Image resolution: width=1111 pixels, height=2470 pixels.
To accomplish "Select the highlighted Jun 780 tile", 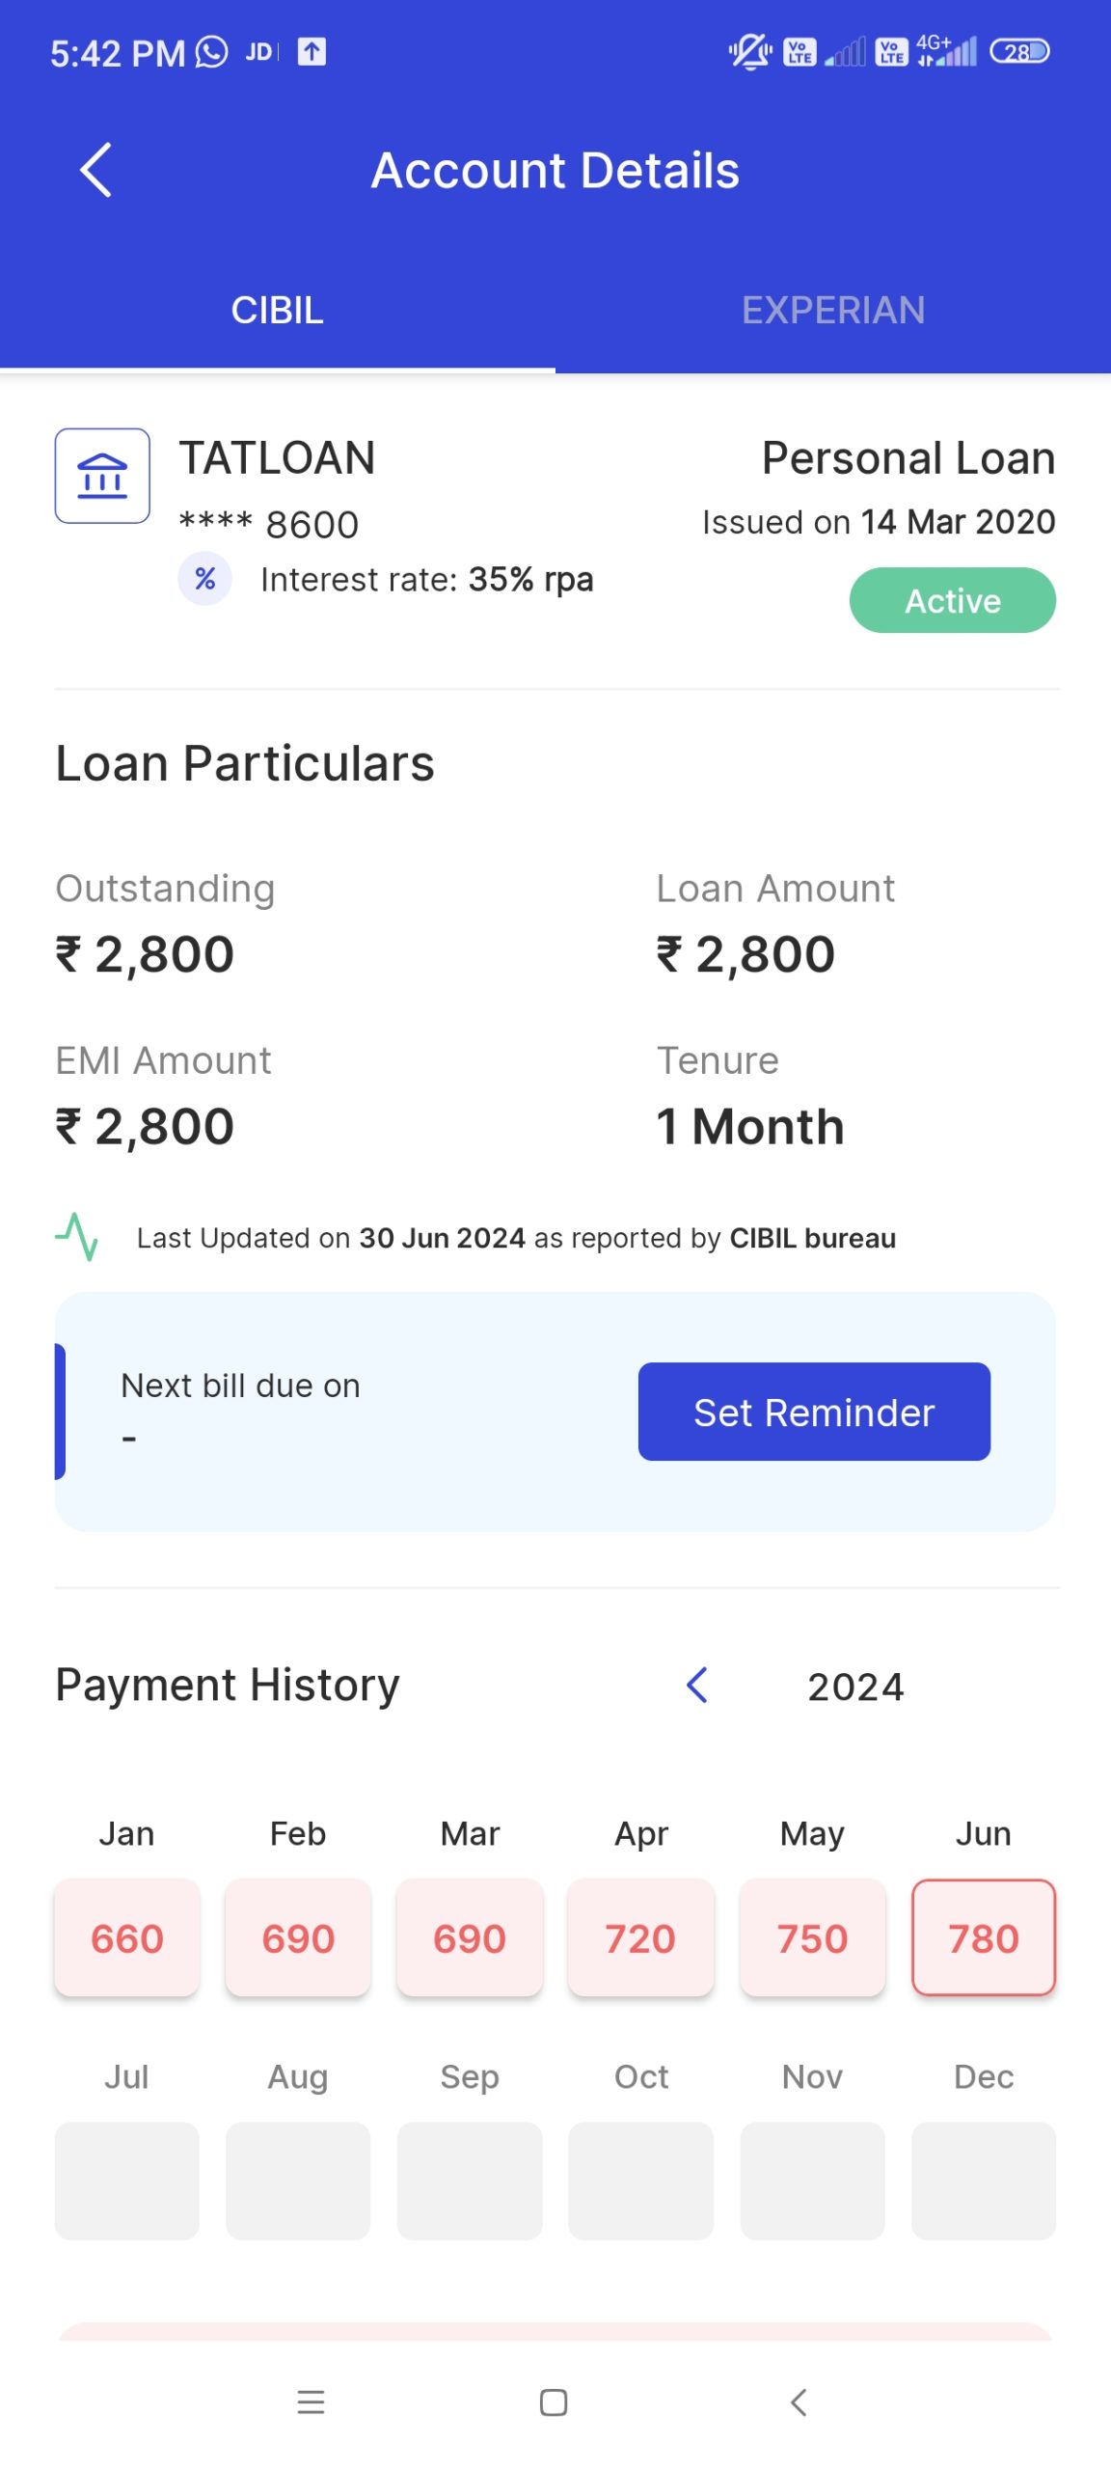I will click(x=984, y=1937).
